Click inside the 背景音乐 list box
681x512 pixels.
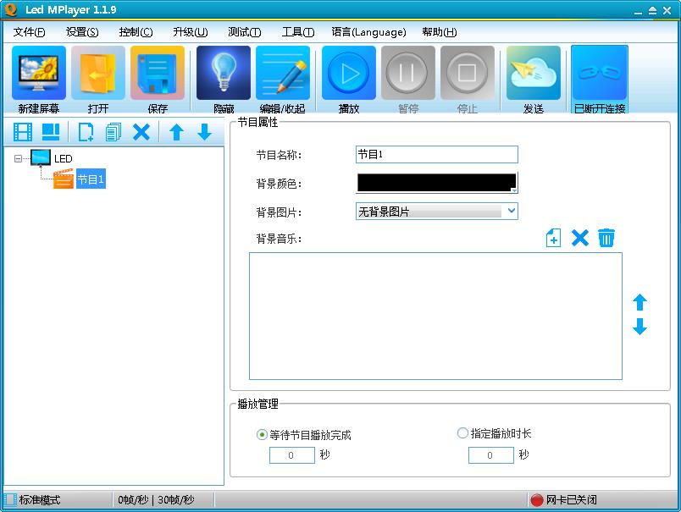[x=435, y=316]
